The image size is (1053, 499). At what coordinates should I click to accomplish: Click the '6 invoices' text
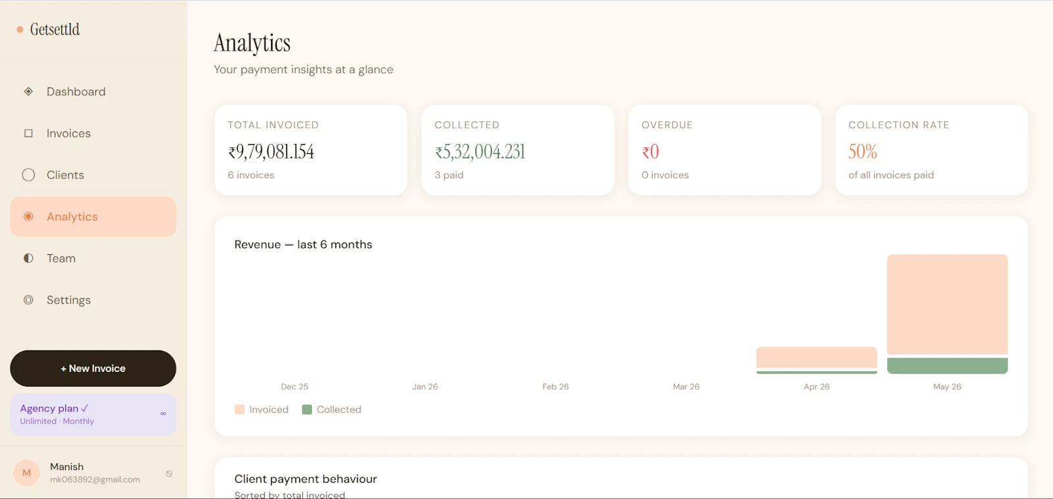[x=251, y=175]
